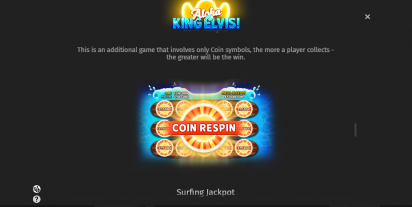The image size is (412, 207).
Task: Open the paytable coin-dollar icon
Action: (x=37, y=189)
